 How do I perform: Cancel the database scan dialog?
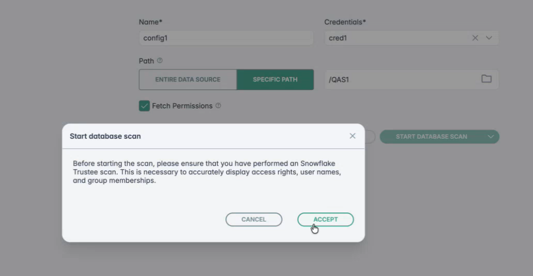254,219
